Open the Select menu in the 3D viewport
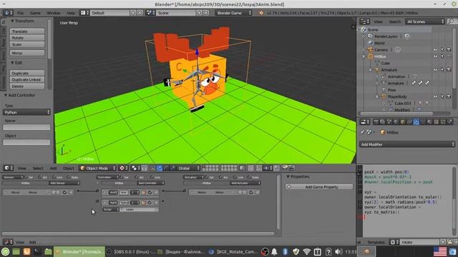458x257 pixels. click(38, 168)
